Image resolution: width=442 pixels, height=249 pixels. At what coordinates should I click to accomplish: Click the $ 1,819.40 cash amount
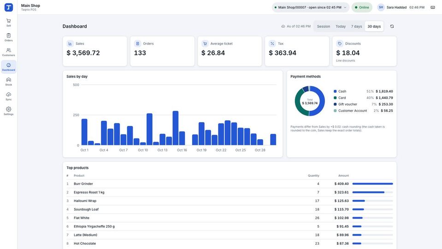pyautogui.click(x=384, y=91)
